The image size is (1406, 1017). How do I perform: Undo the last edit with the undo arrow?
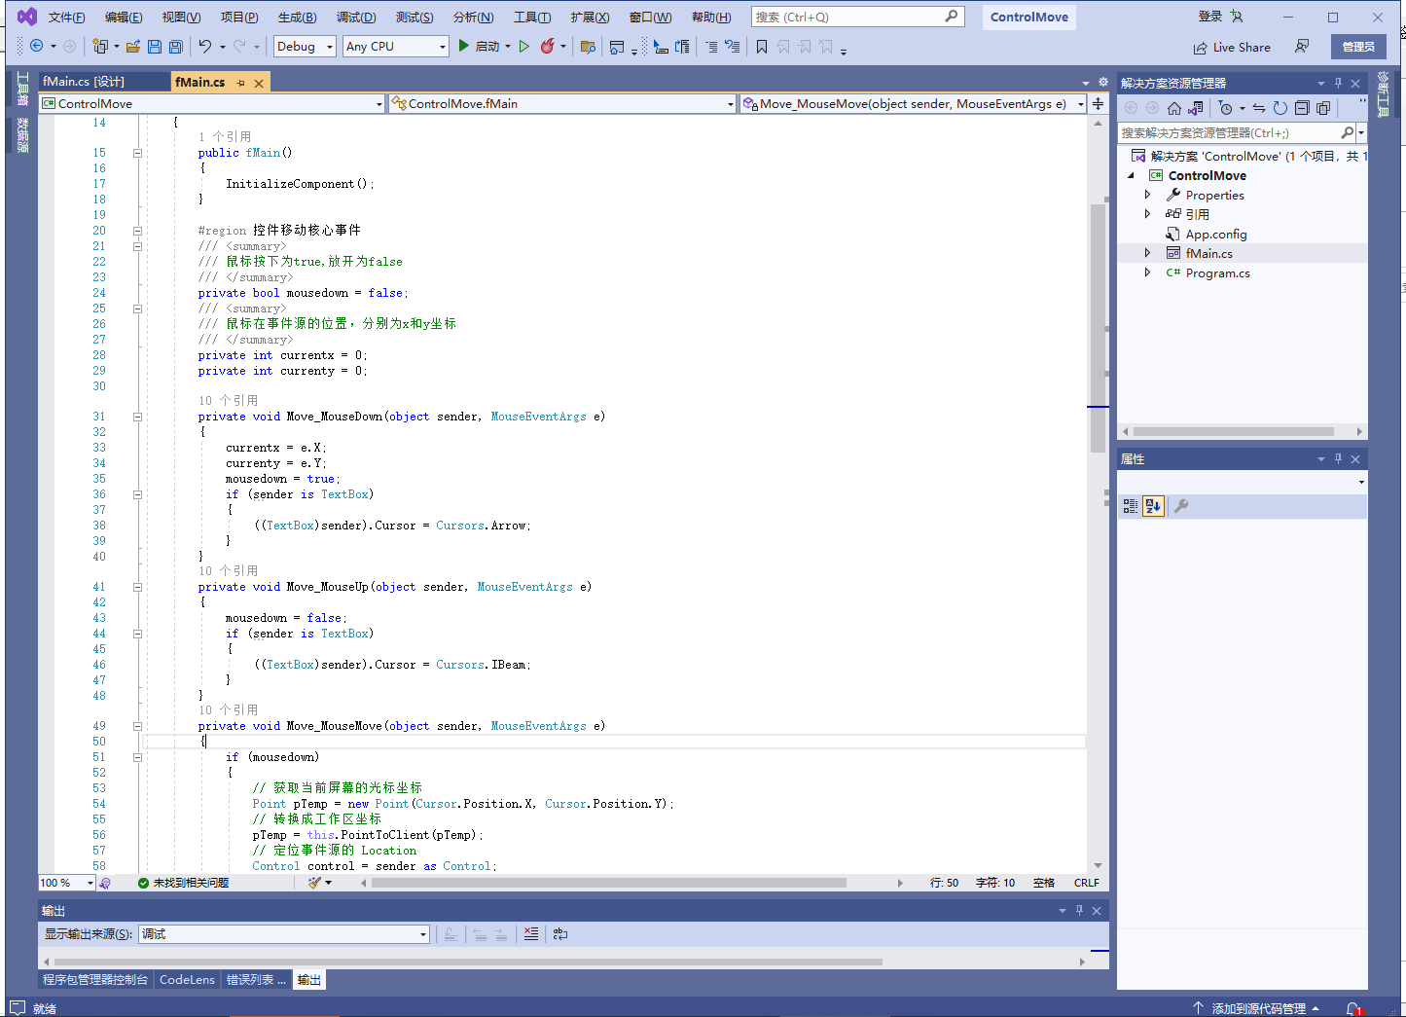coord(205,46)
